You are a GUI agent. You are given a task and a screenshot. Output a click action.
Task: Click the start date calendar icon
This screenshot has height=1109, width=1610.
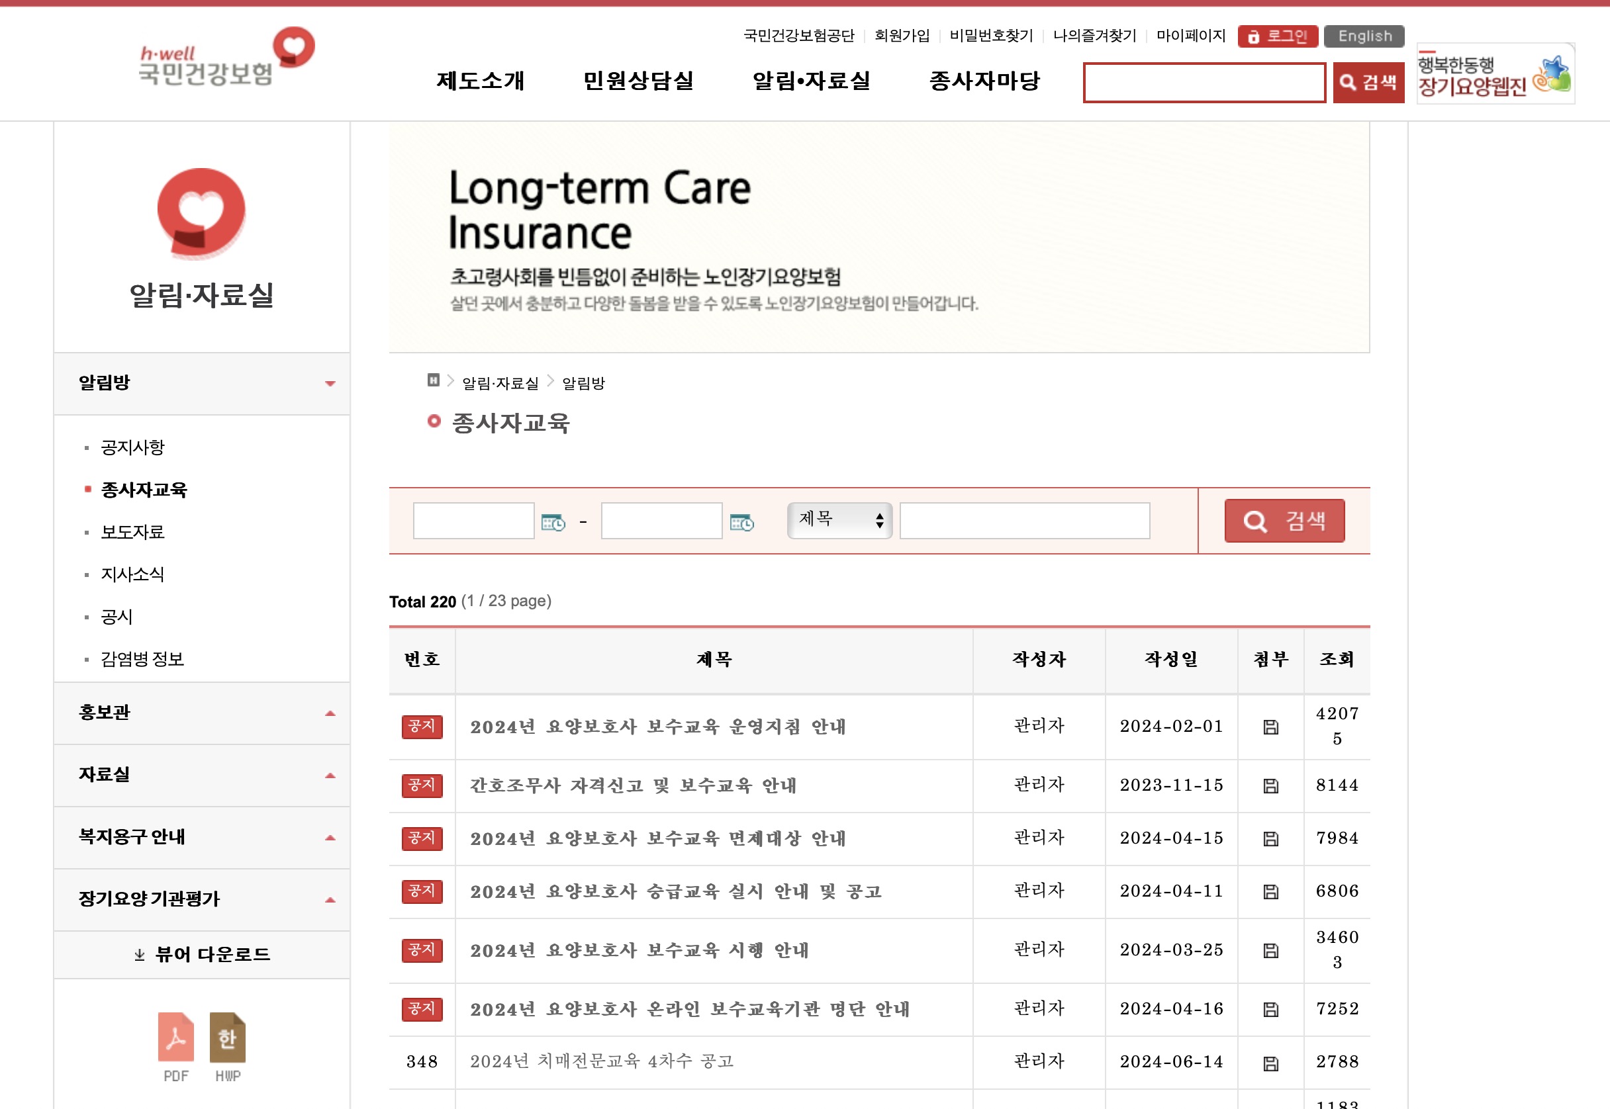click(553, 522)
